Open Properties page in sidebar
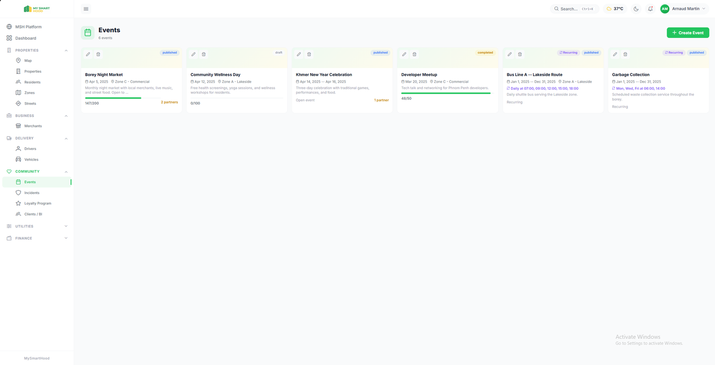 pyautogui.click(x=37, y=71)
